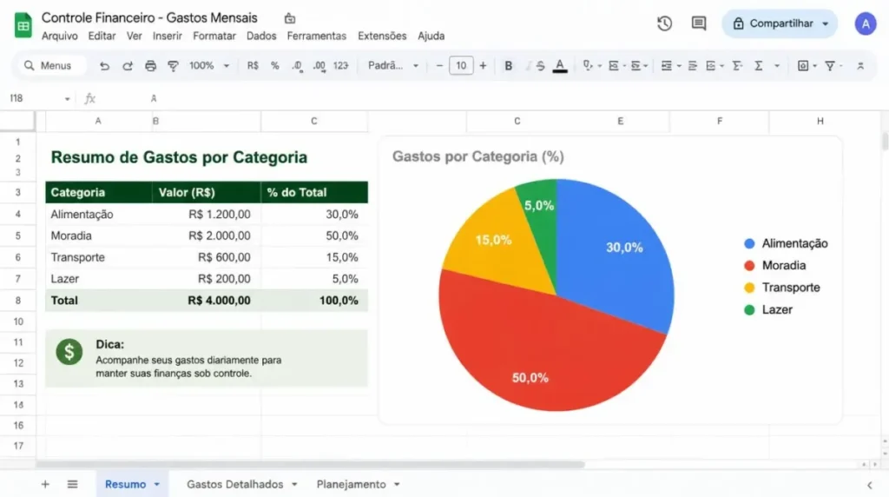
Task: Open the Resumo tab dropdown arrow
Action: (x=157, y=485)
